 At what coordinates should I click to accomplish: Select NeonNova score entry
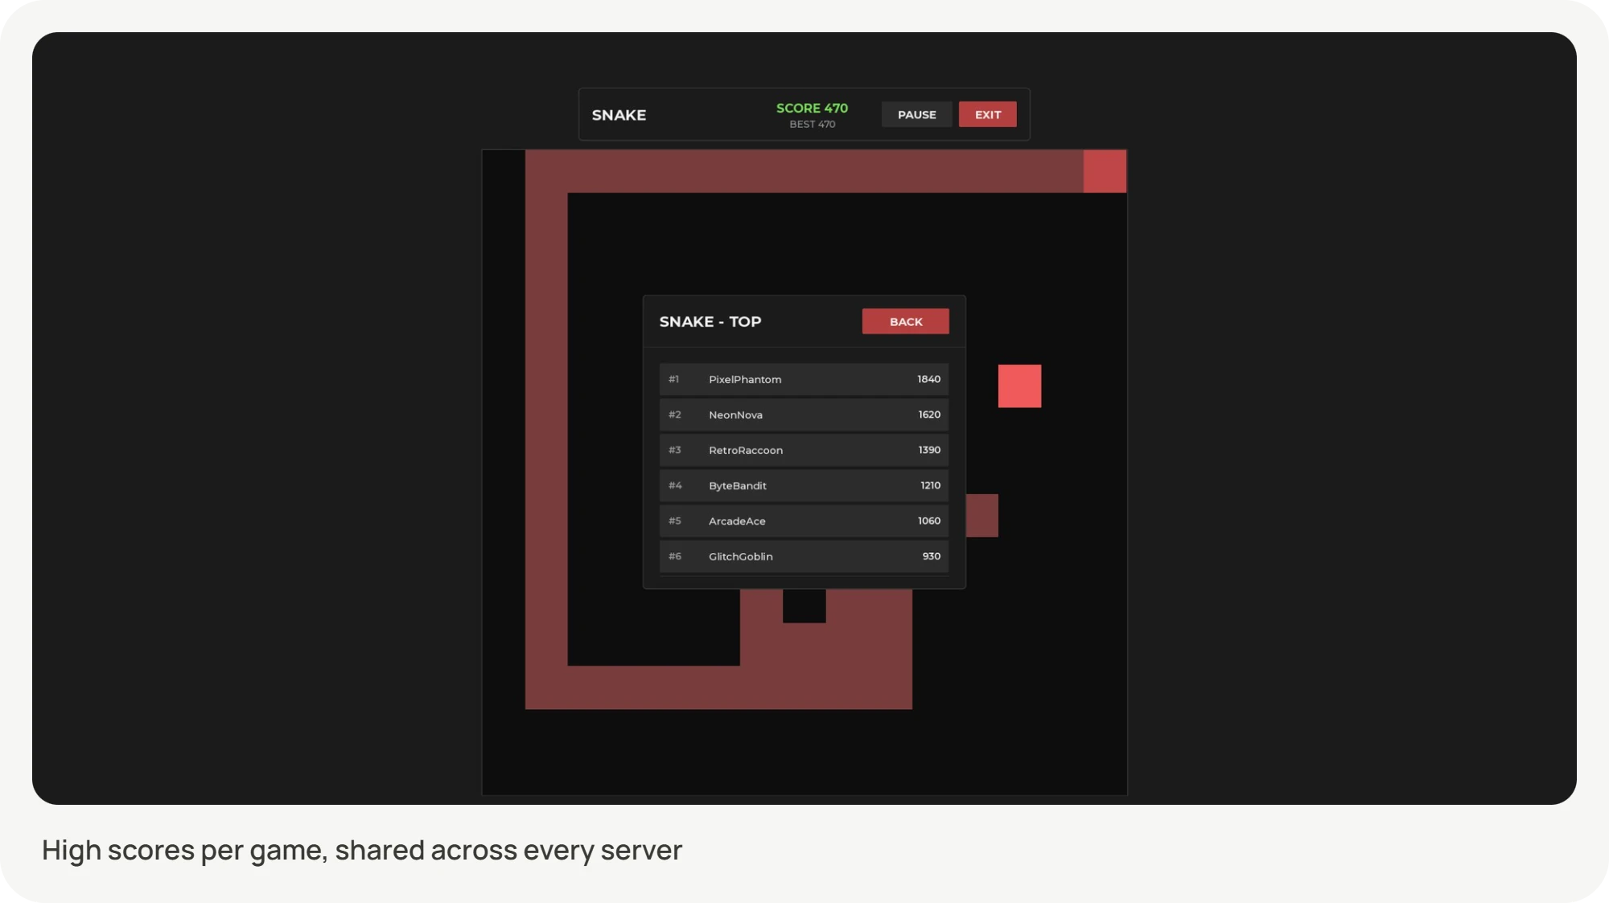tap(804, 414)
